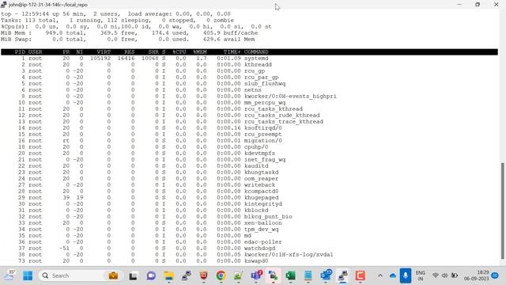Click the writeback command text
The height and width of the screenshot is (285, 506).
[259, 185]
